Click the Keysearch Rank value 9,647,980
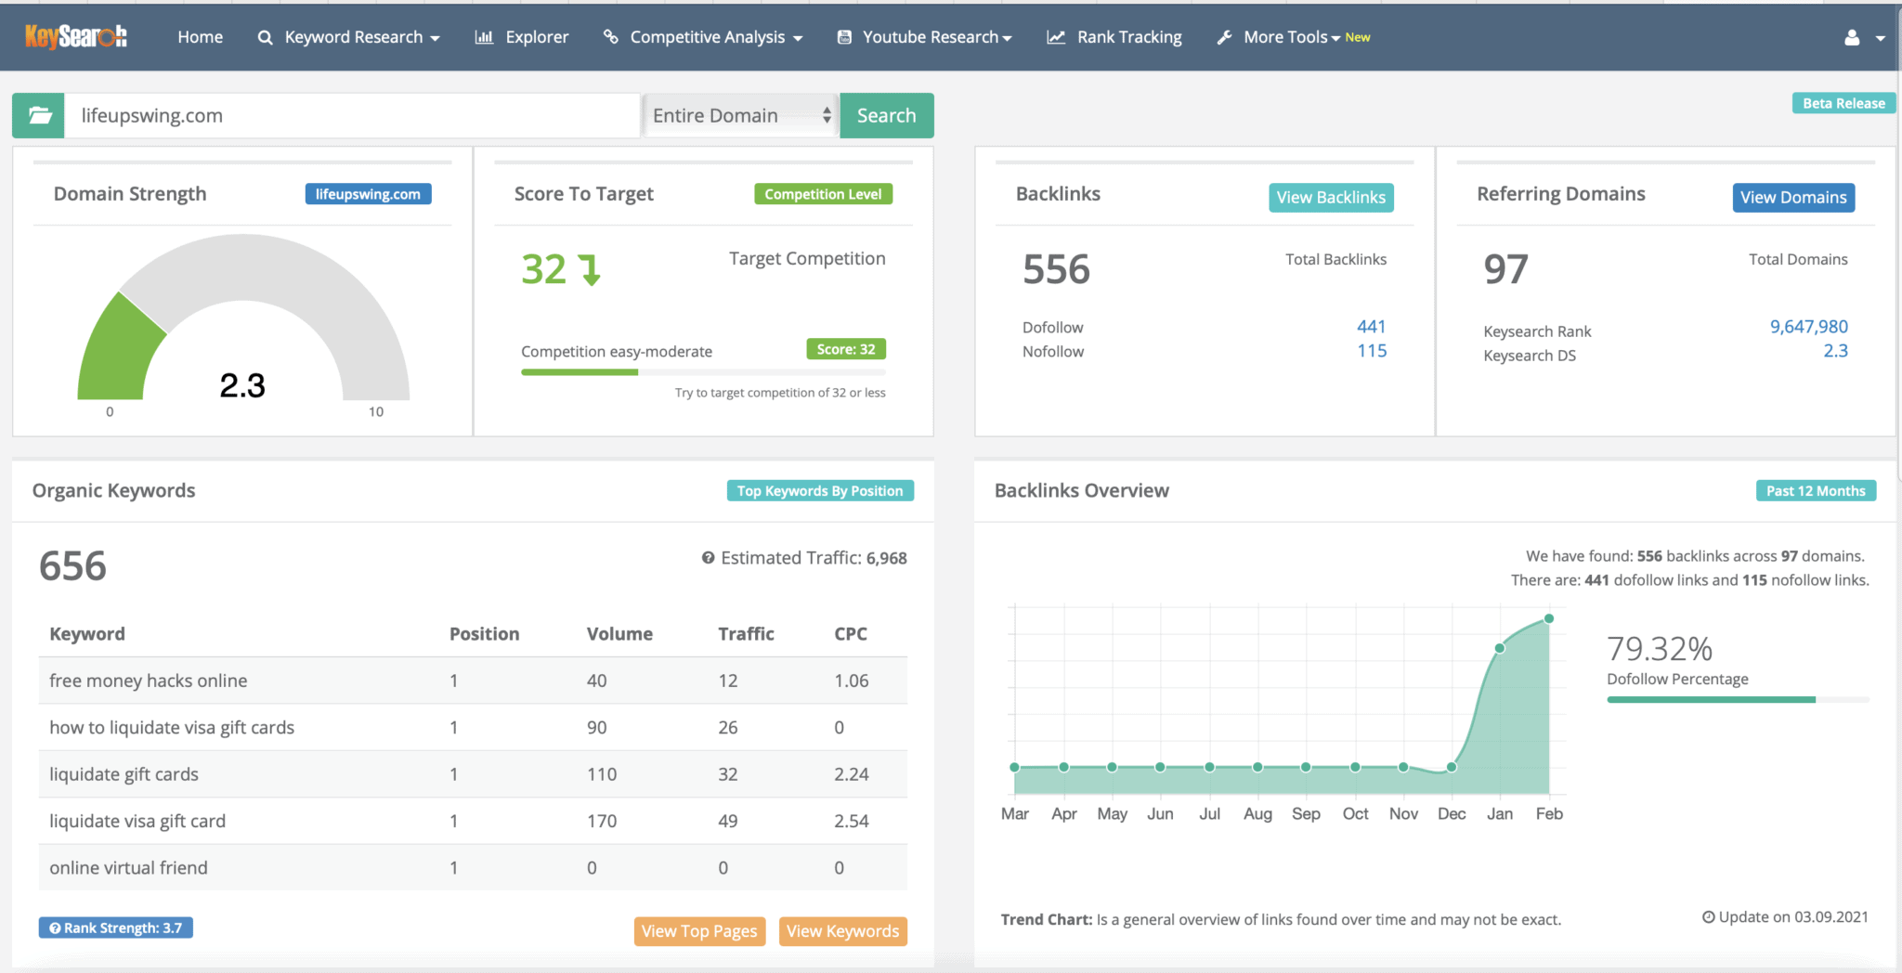This screenshot has height=973, width=1902. 1808,327
